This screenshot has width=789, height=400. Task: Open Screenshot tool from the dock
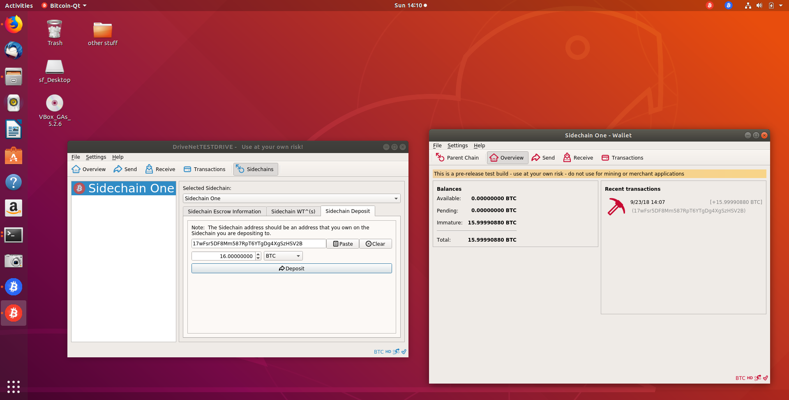pos(14,261)
